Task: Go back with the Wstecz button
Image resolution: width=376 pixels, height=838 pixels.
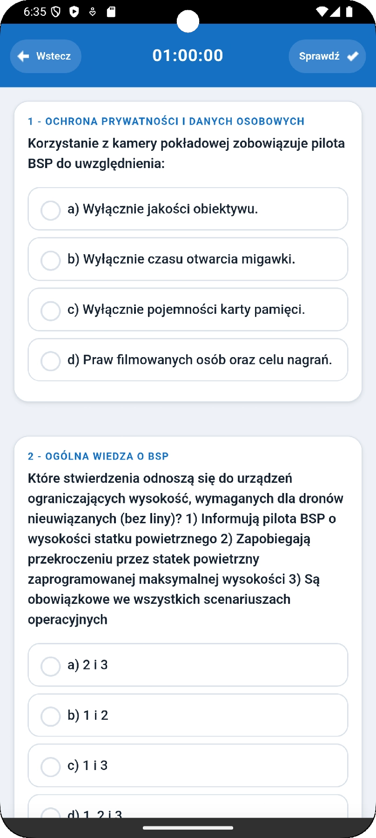Action: pos(46,56)
